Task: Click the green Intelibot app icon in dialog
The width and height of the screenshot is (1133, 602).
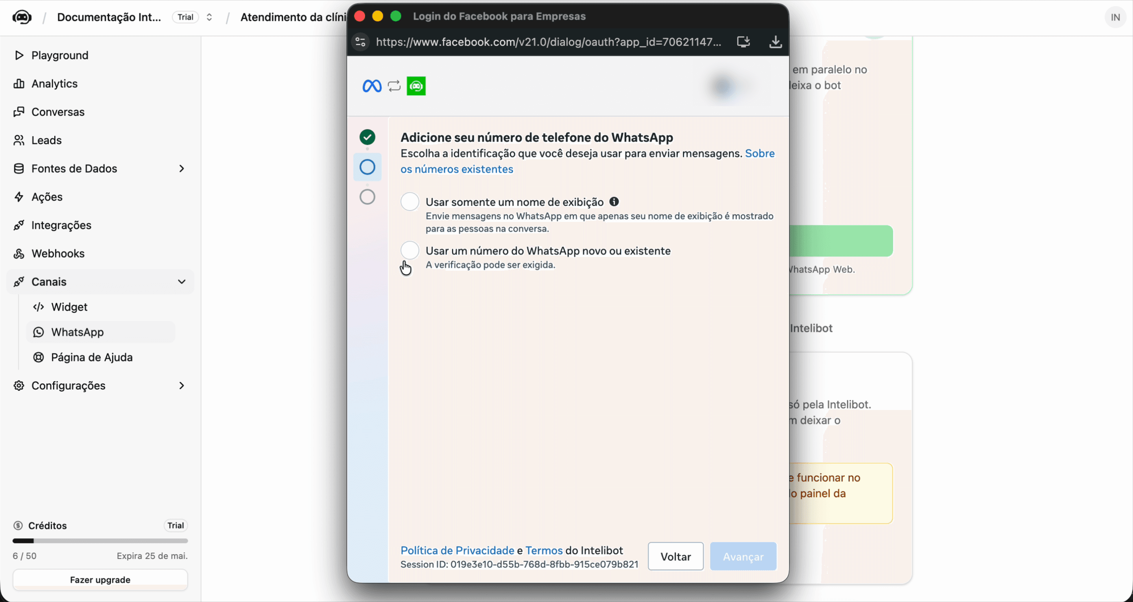Action: pos(416,86)
